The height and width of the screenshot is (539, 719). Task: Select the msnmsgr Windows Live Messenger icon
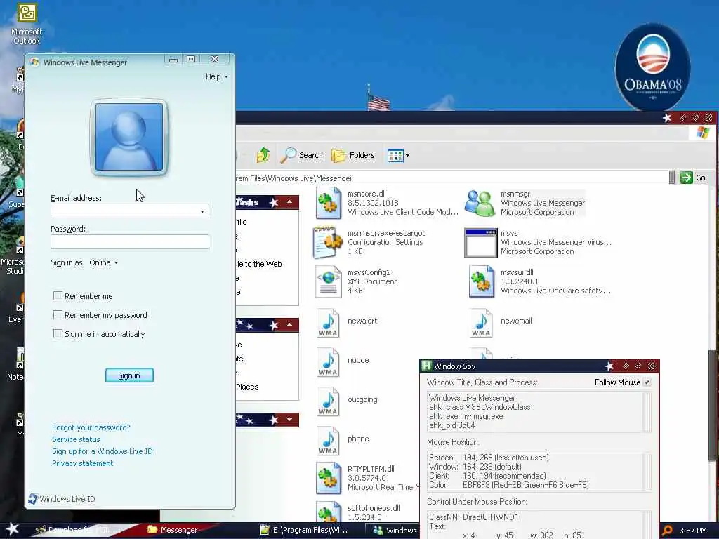coord(480,203)
